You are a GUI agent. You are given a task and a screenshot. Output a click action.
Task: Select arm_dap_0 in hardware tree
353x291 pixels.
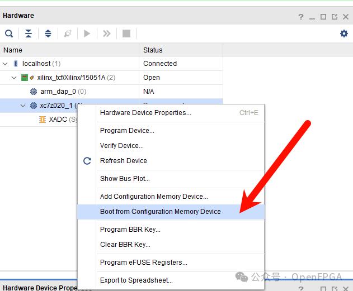point(58,92)
